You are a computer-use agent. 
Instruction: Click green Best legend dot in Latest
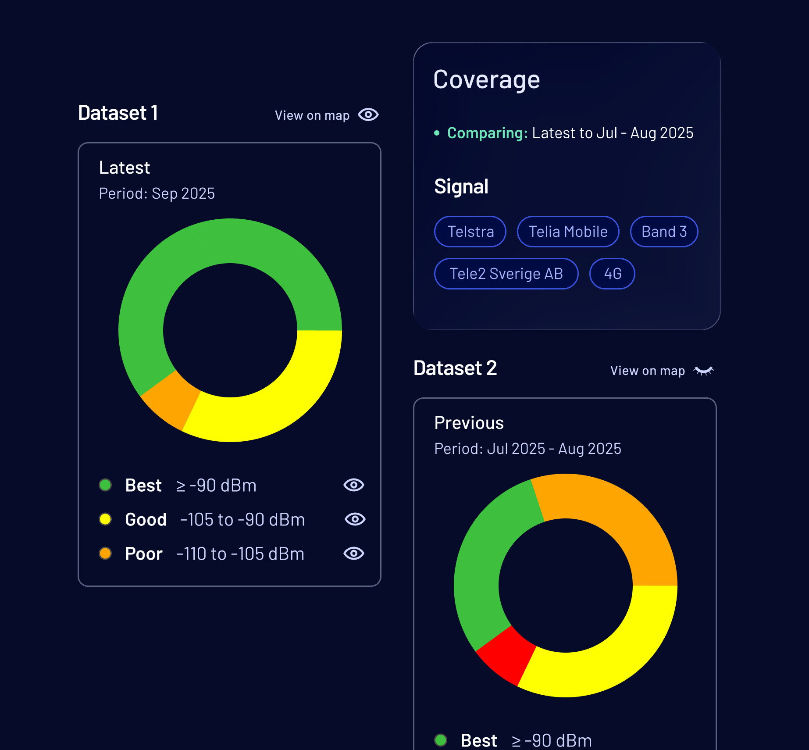[105, 485]
